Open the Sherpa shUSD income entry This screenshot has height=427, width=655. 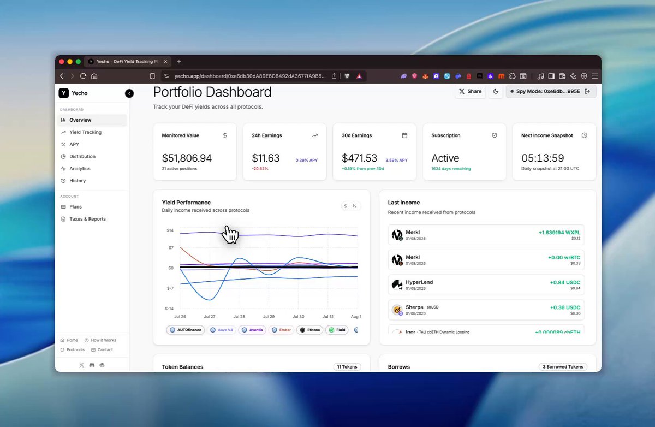pyautogui.click(x=486, y=310)
